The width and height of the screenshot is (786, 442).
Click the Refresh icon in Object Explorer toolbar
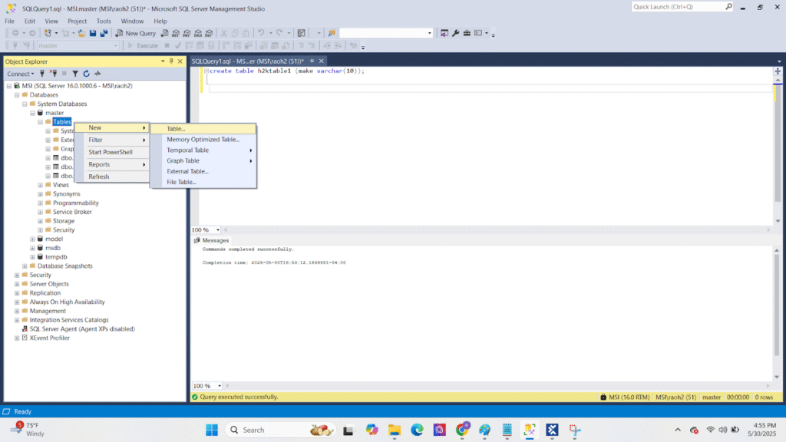click(x=87, y=74)
